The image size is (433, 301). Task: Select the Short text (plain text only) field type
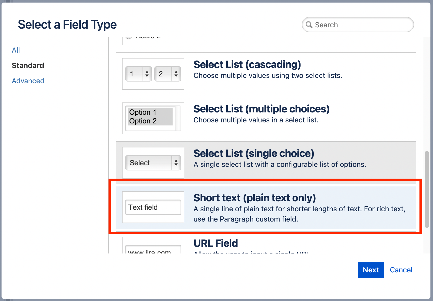(x=255, y=198)
